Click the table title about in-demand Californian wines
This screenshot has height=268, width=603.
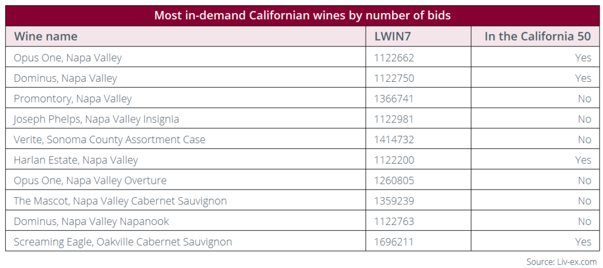302,16
